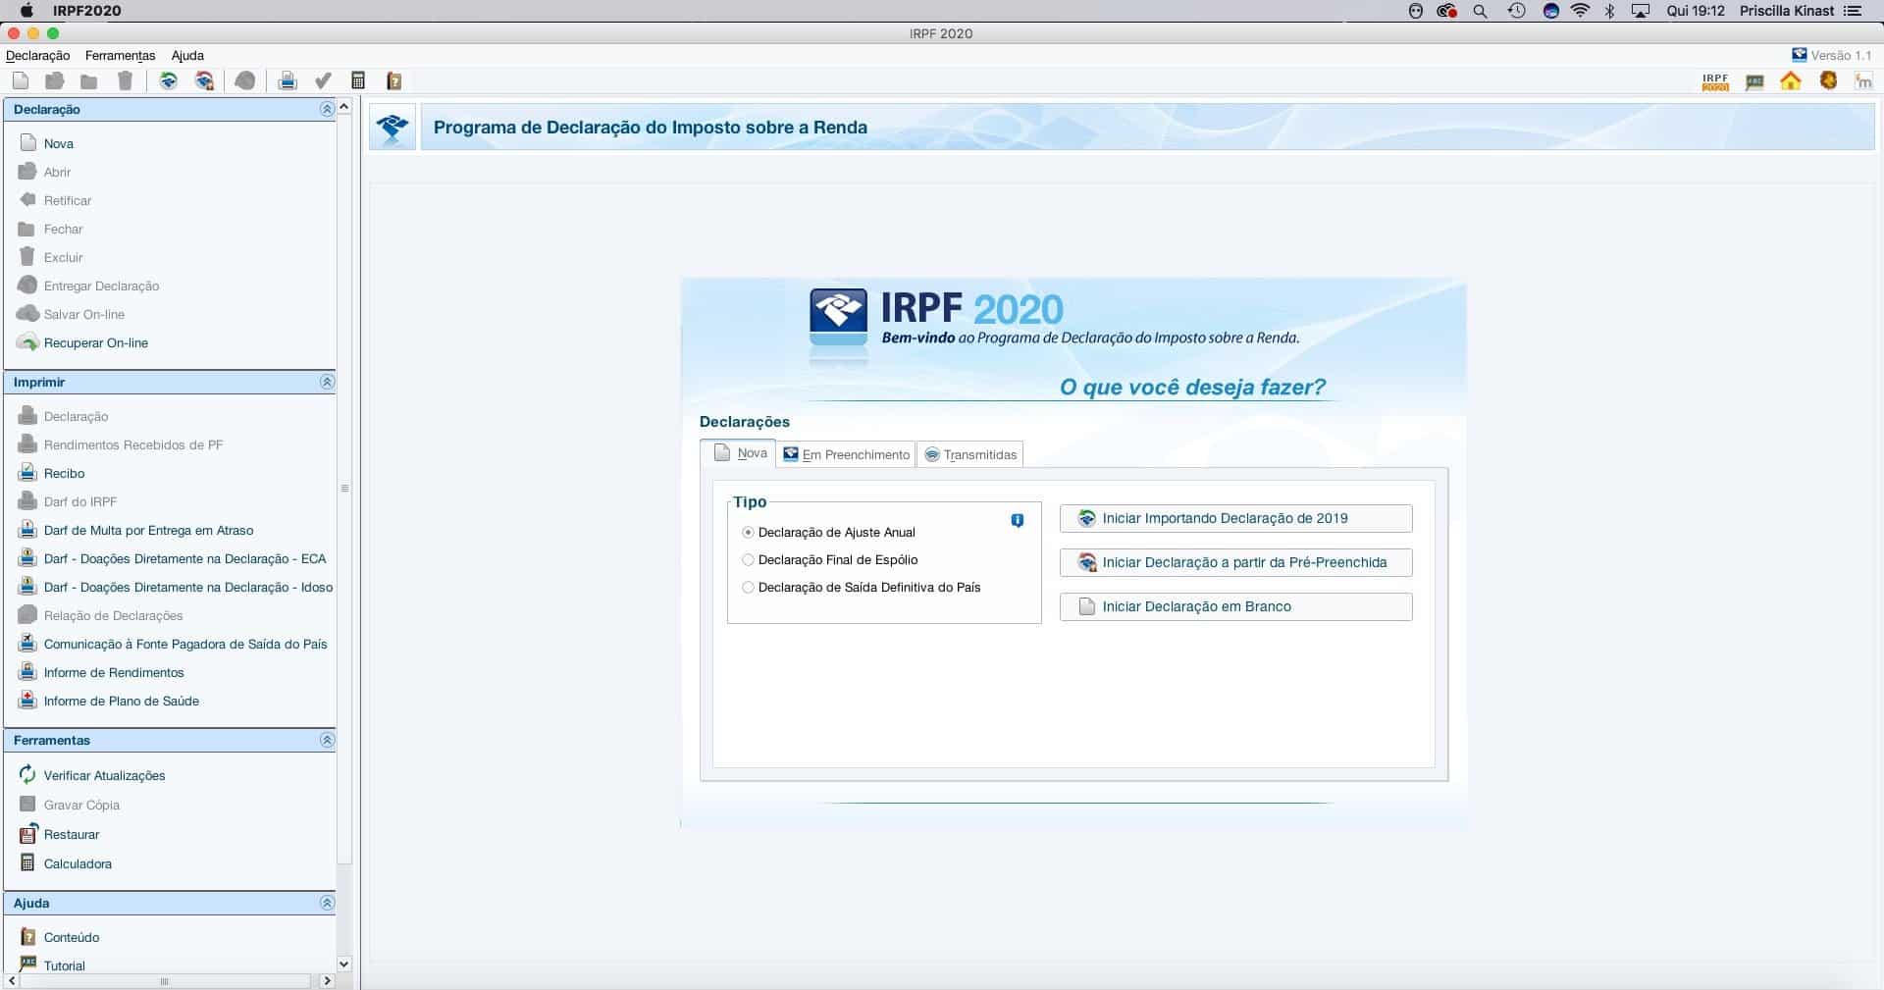
Task: Switch to Transmitidas tab
Action: pos(970,454)
